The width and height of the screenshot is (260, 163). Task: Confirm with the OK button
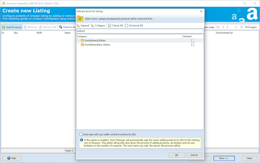(x=176, y=155)
